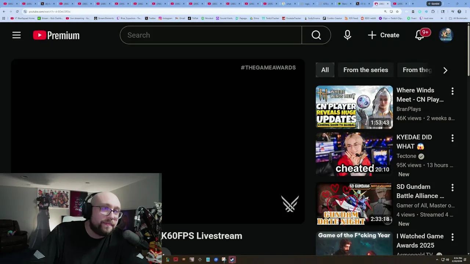Image resolution: width=470 pixels, height=264 pixels.
Task: Select the From the series chip
Action: click(x=366, y=70)
